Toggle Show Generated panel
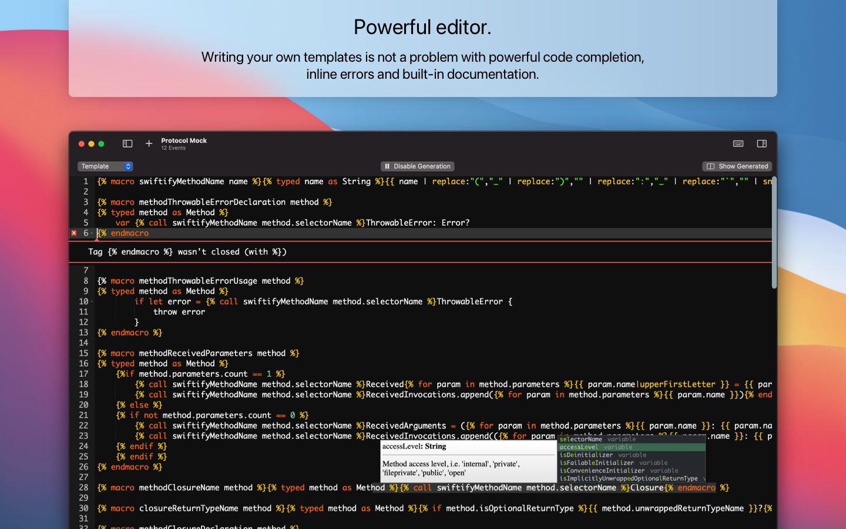The image size is (846, 529). pyautogui.click(x=737, y=166)
